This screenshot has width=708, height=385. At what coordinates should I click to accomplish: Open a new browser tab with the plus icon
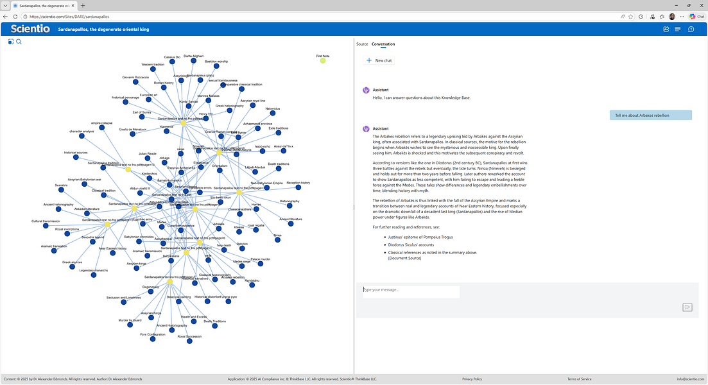point(83,5)
